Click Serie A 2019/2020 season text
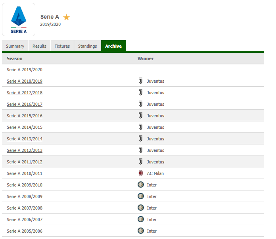This screenshot has height=239, width=276. (25, 70)
